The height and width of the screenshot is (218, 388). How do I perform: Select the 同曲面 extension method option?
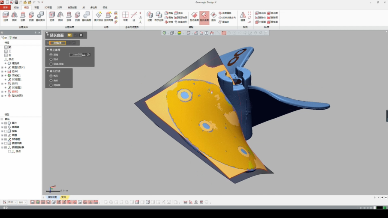(x=51, y=85)
